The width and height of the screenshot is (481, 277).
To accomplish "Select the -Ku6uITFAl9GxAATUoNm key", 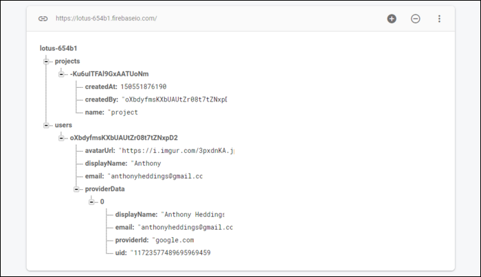I will pos(109,74).
